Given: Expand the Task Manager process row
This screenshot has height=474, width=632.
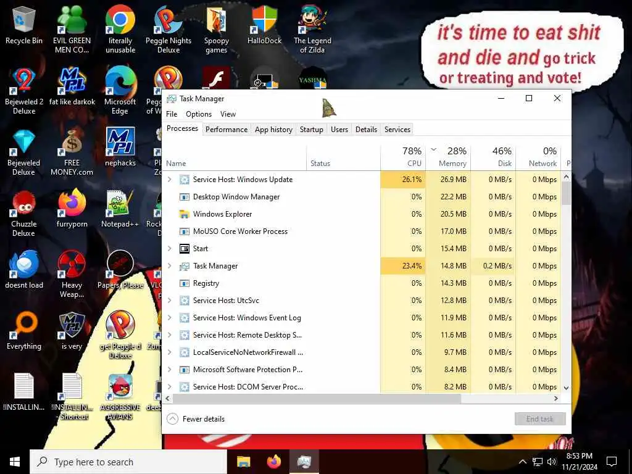Looking at the screenshot, I should point(170,266).
